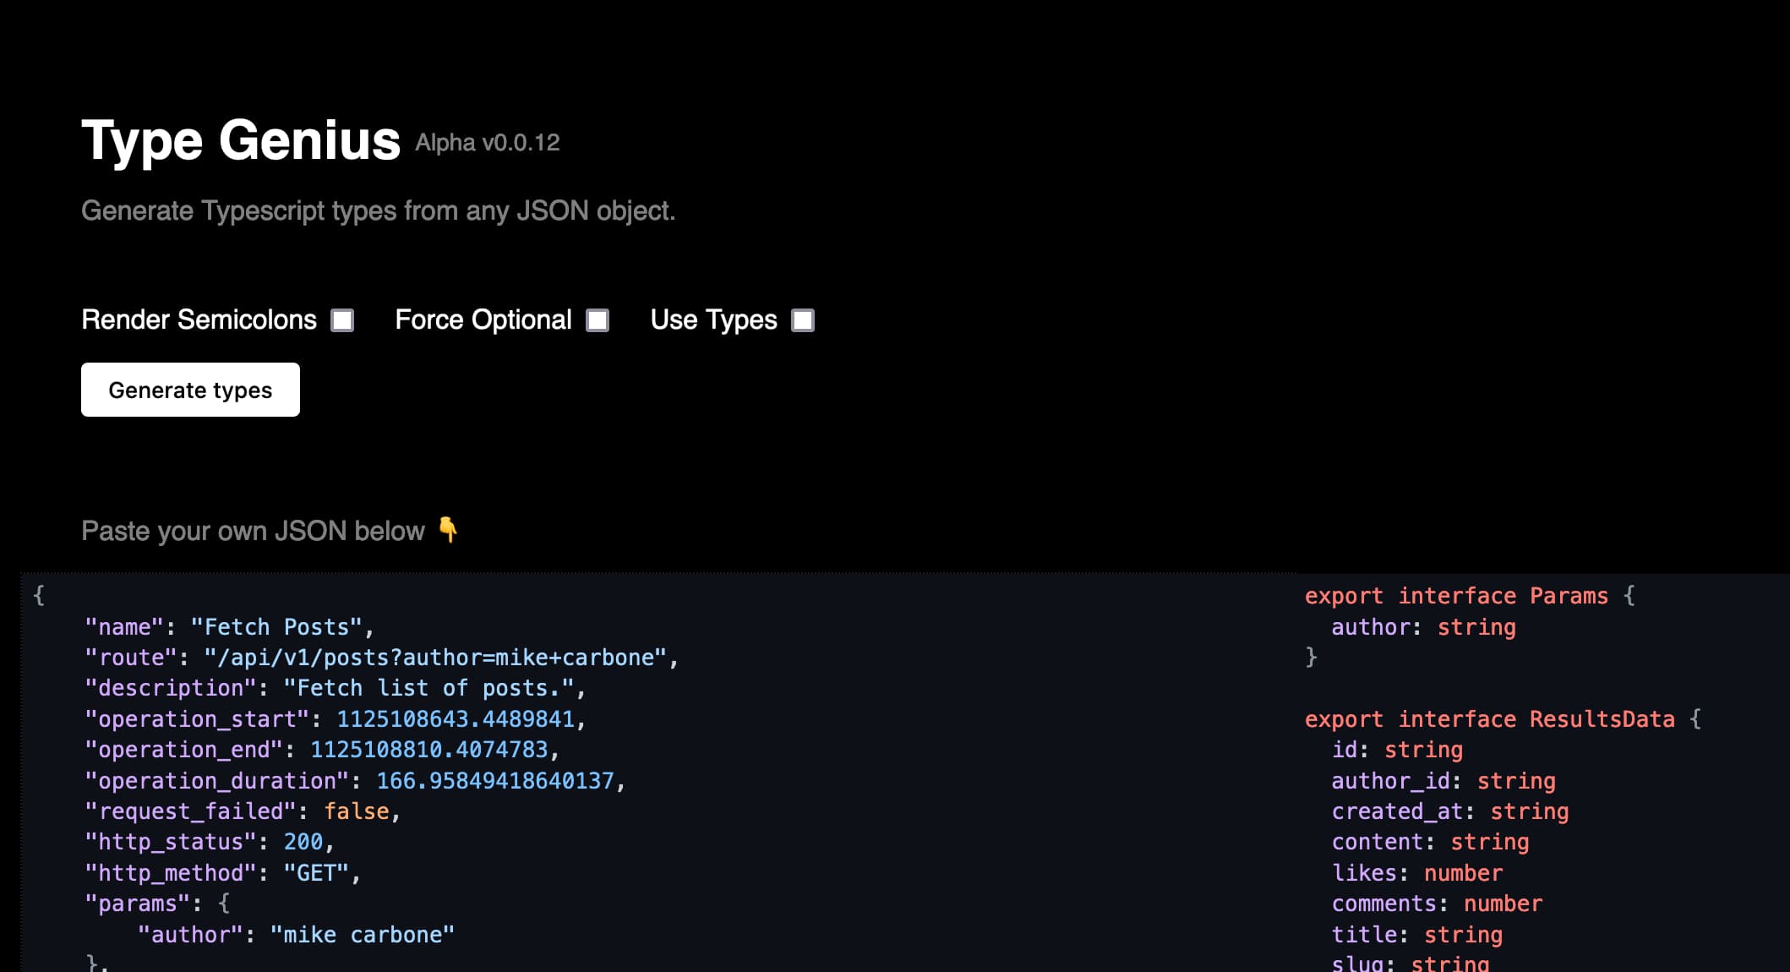Check the Use Types checkbox
Viewport: 1790px width, 972px height.
pyautogui.click(x=802, y=320)
